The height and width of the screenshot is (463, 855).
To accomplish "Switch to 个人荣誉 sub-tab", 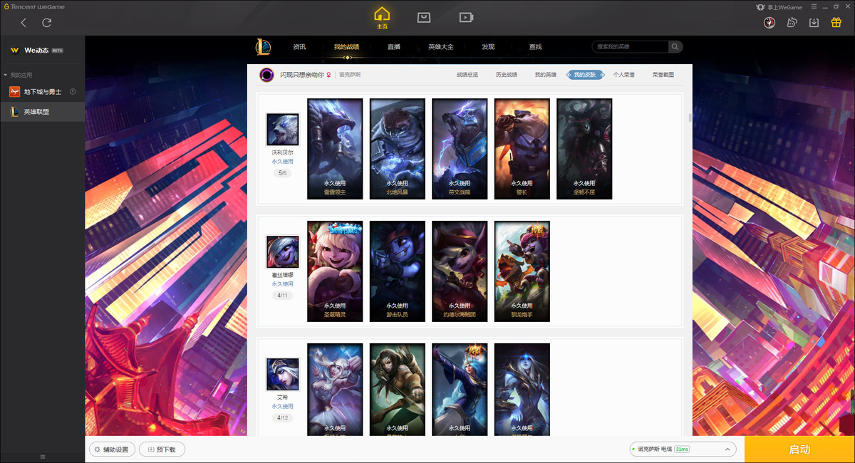I will click(624, 74).
